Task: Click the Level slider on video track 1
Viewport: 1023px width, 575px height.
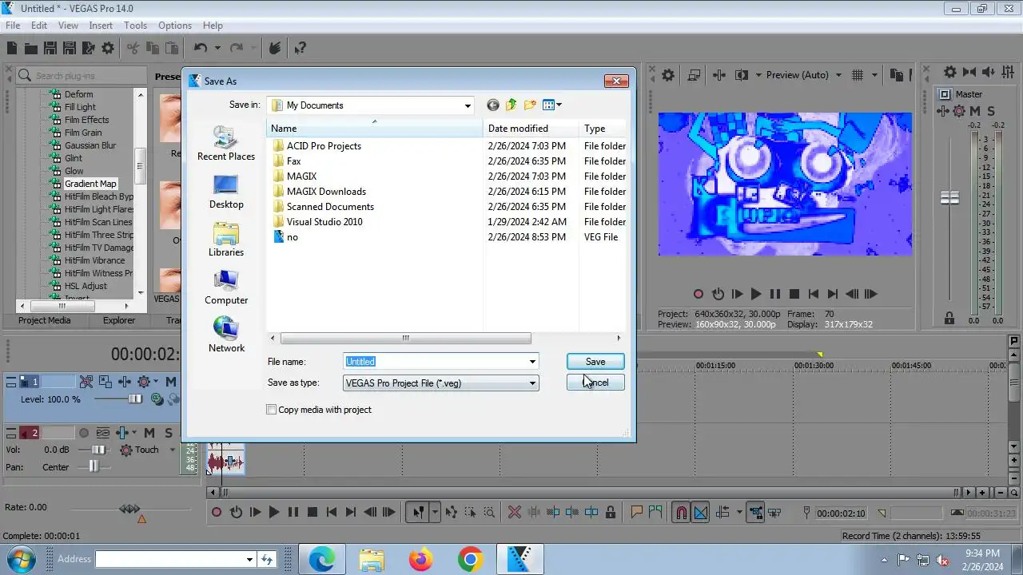Action: click(135, 399)
